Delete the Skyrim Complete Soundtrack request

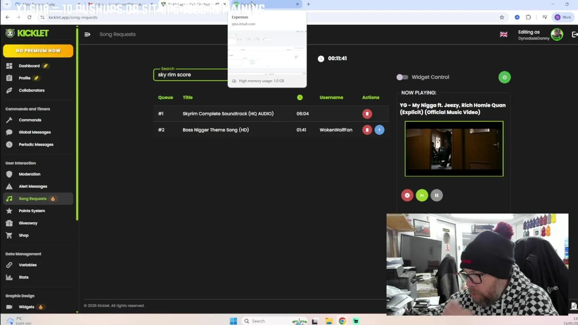[x=367, y=114]
